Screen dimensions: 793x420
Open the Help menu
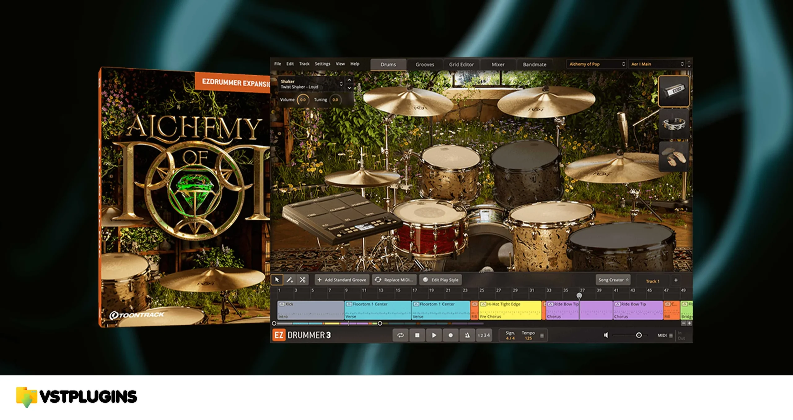click(x=355, y=64)
